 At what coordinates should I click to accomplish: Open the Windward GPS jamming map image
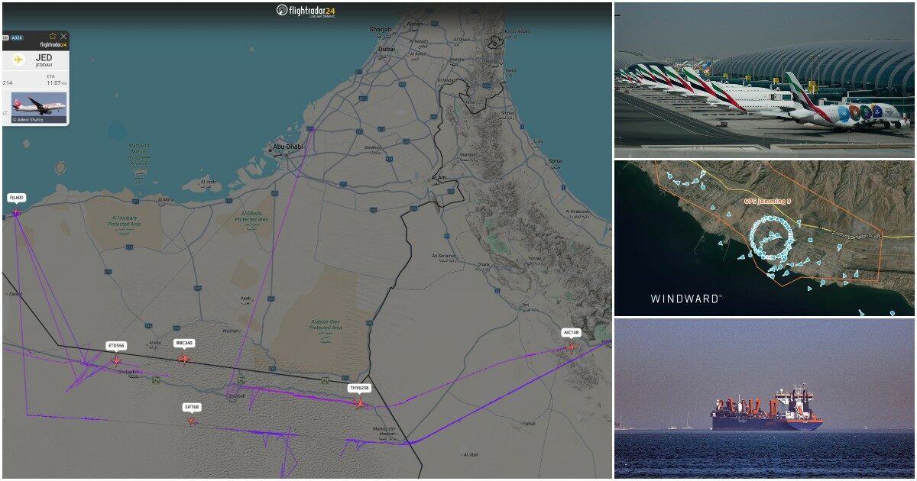click(x=764, y=238)
